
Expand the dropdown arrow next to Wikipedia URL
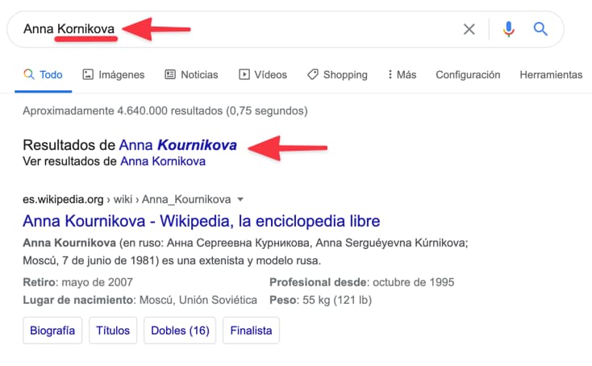pyautogui.click(x=240, y=199)
